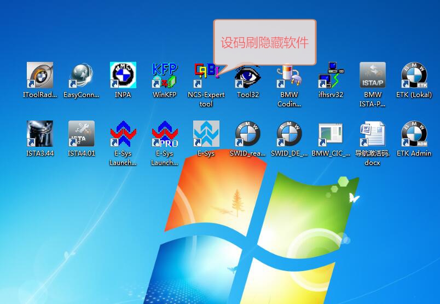Launch the ISTA4.01 shortcut
Screen dimensions: 440x304
tap(82, 134)
